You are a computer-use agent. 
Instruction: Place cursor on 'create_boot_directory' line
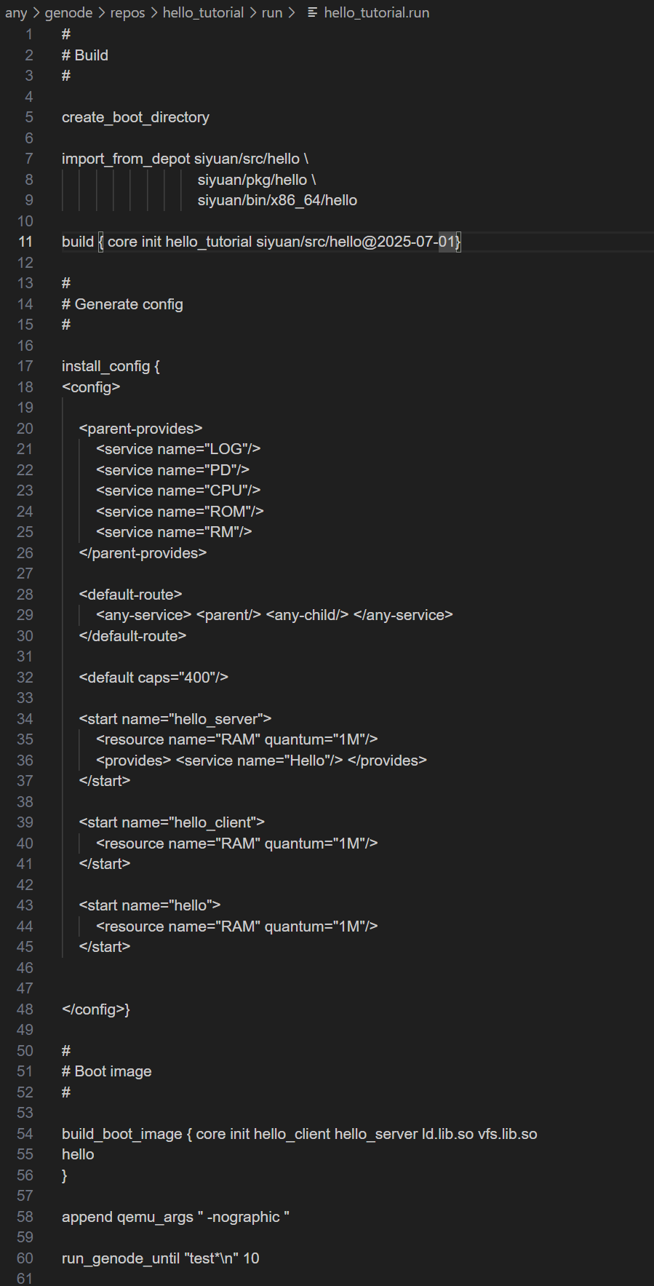pyautogui.click(x=135, y=117)
